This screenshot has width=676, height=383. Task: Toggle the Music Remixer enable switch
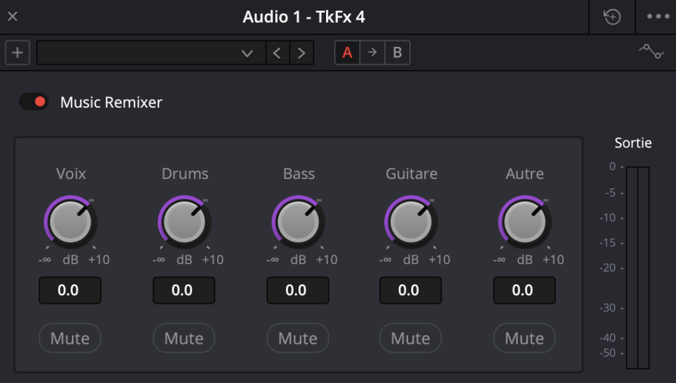pos(34,102)
